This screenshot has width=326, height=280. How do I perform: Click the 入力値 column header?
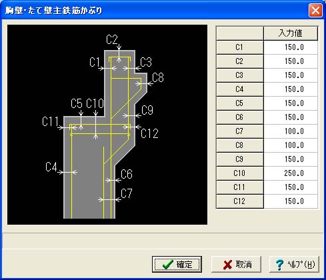pyautogui.click(x=291, y=33)
